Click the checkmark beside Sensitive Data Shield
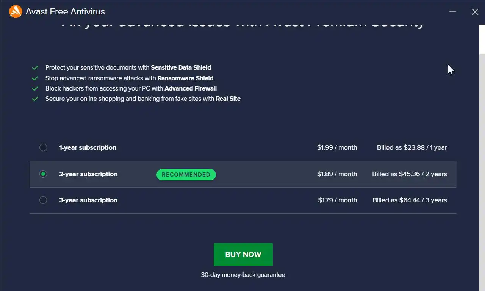The height and width of the screenshot is (291, 485). click(x=35, y=68)
